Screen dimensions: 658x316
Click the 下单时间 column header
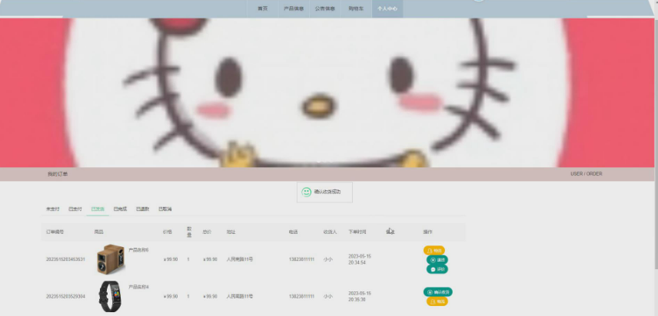point(357,232)
